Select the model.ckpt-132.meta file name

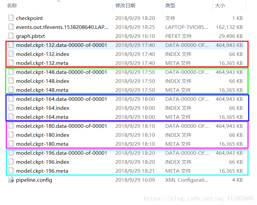tap(42, 63)
